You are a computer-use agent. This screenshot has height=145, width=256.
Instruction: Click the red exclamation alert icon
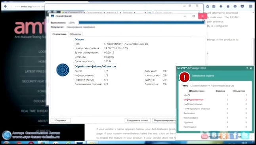pos(185,77)
